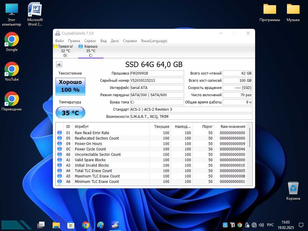
Task: Click the Прошивка field with FW200918
Action: pyautogui.click(x=157, y=73)
